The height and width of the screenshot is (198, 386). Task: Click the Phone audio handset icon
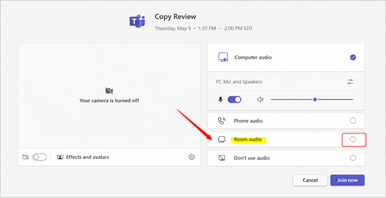click(222, 121)
